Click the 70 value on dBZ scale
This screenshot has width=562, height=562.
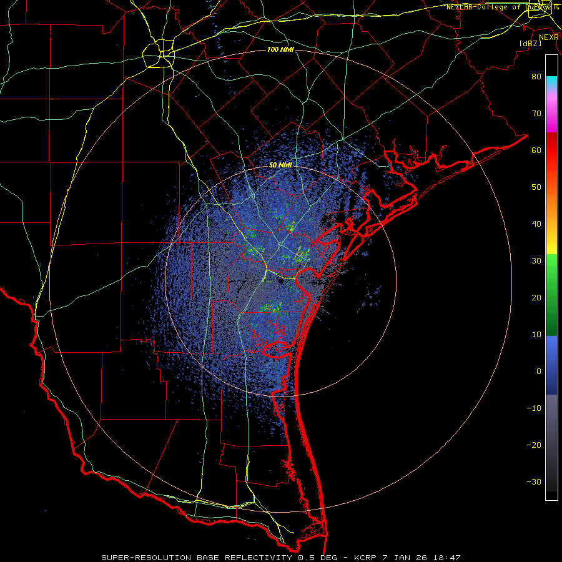(x=536, y=114)
